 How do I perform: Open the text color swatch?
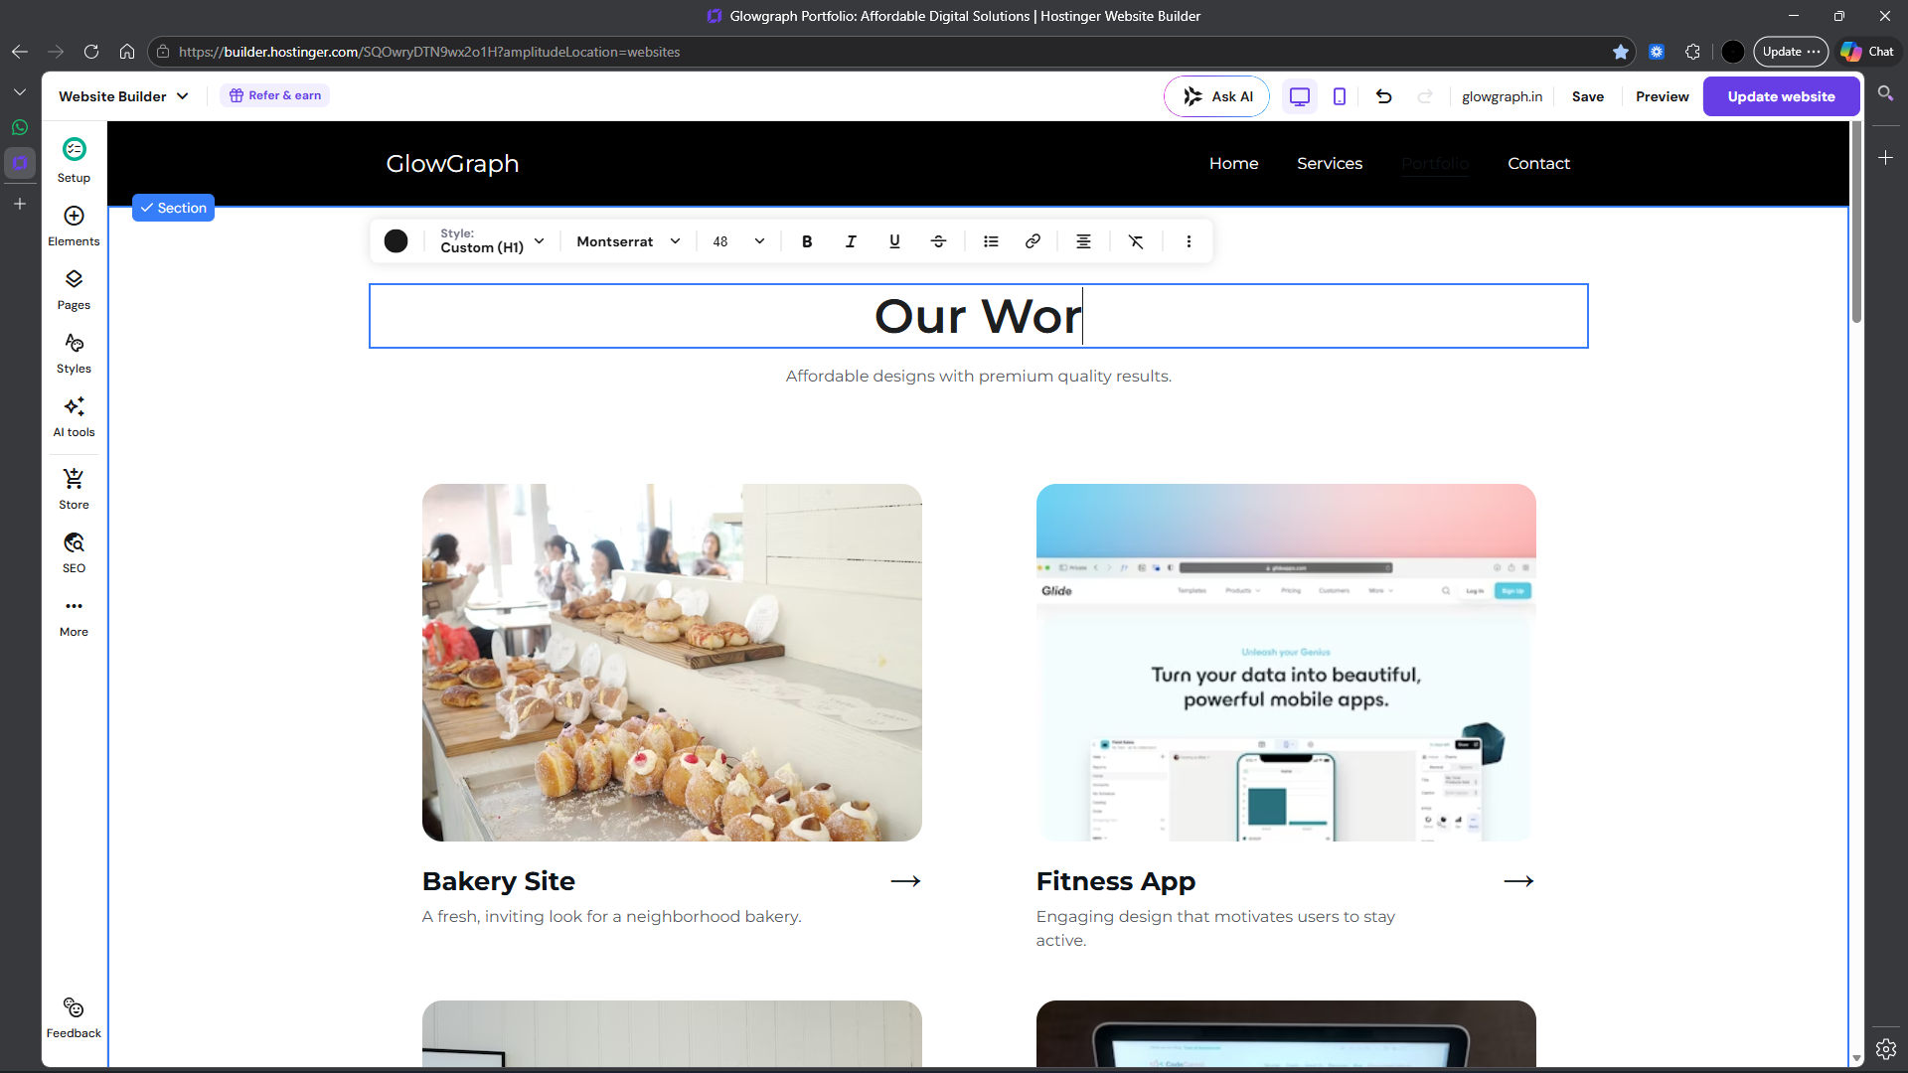click(x=396, y=241)
